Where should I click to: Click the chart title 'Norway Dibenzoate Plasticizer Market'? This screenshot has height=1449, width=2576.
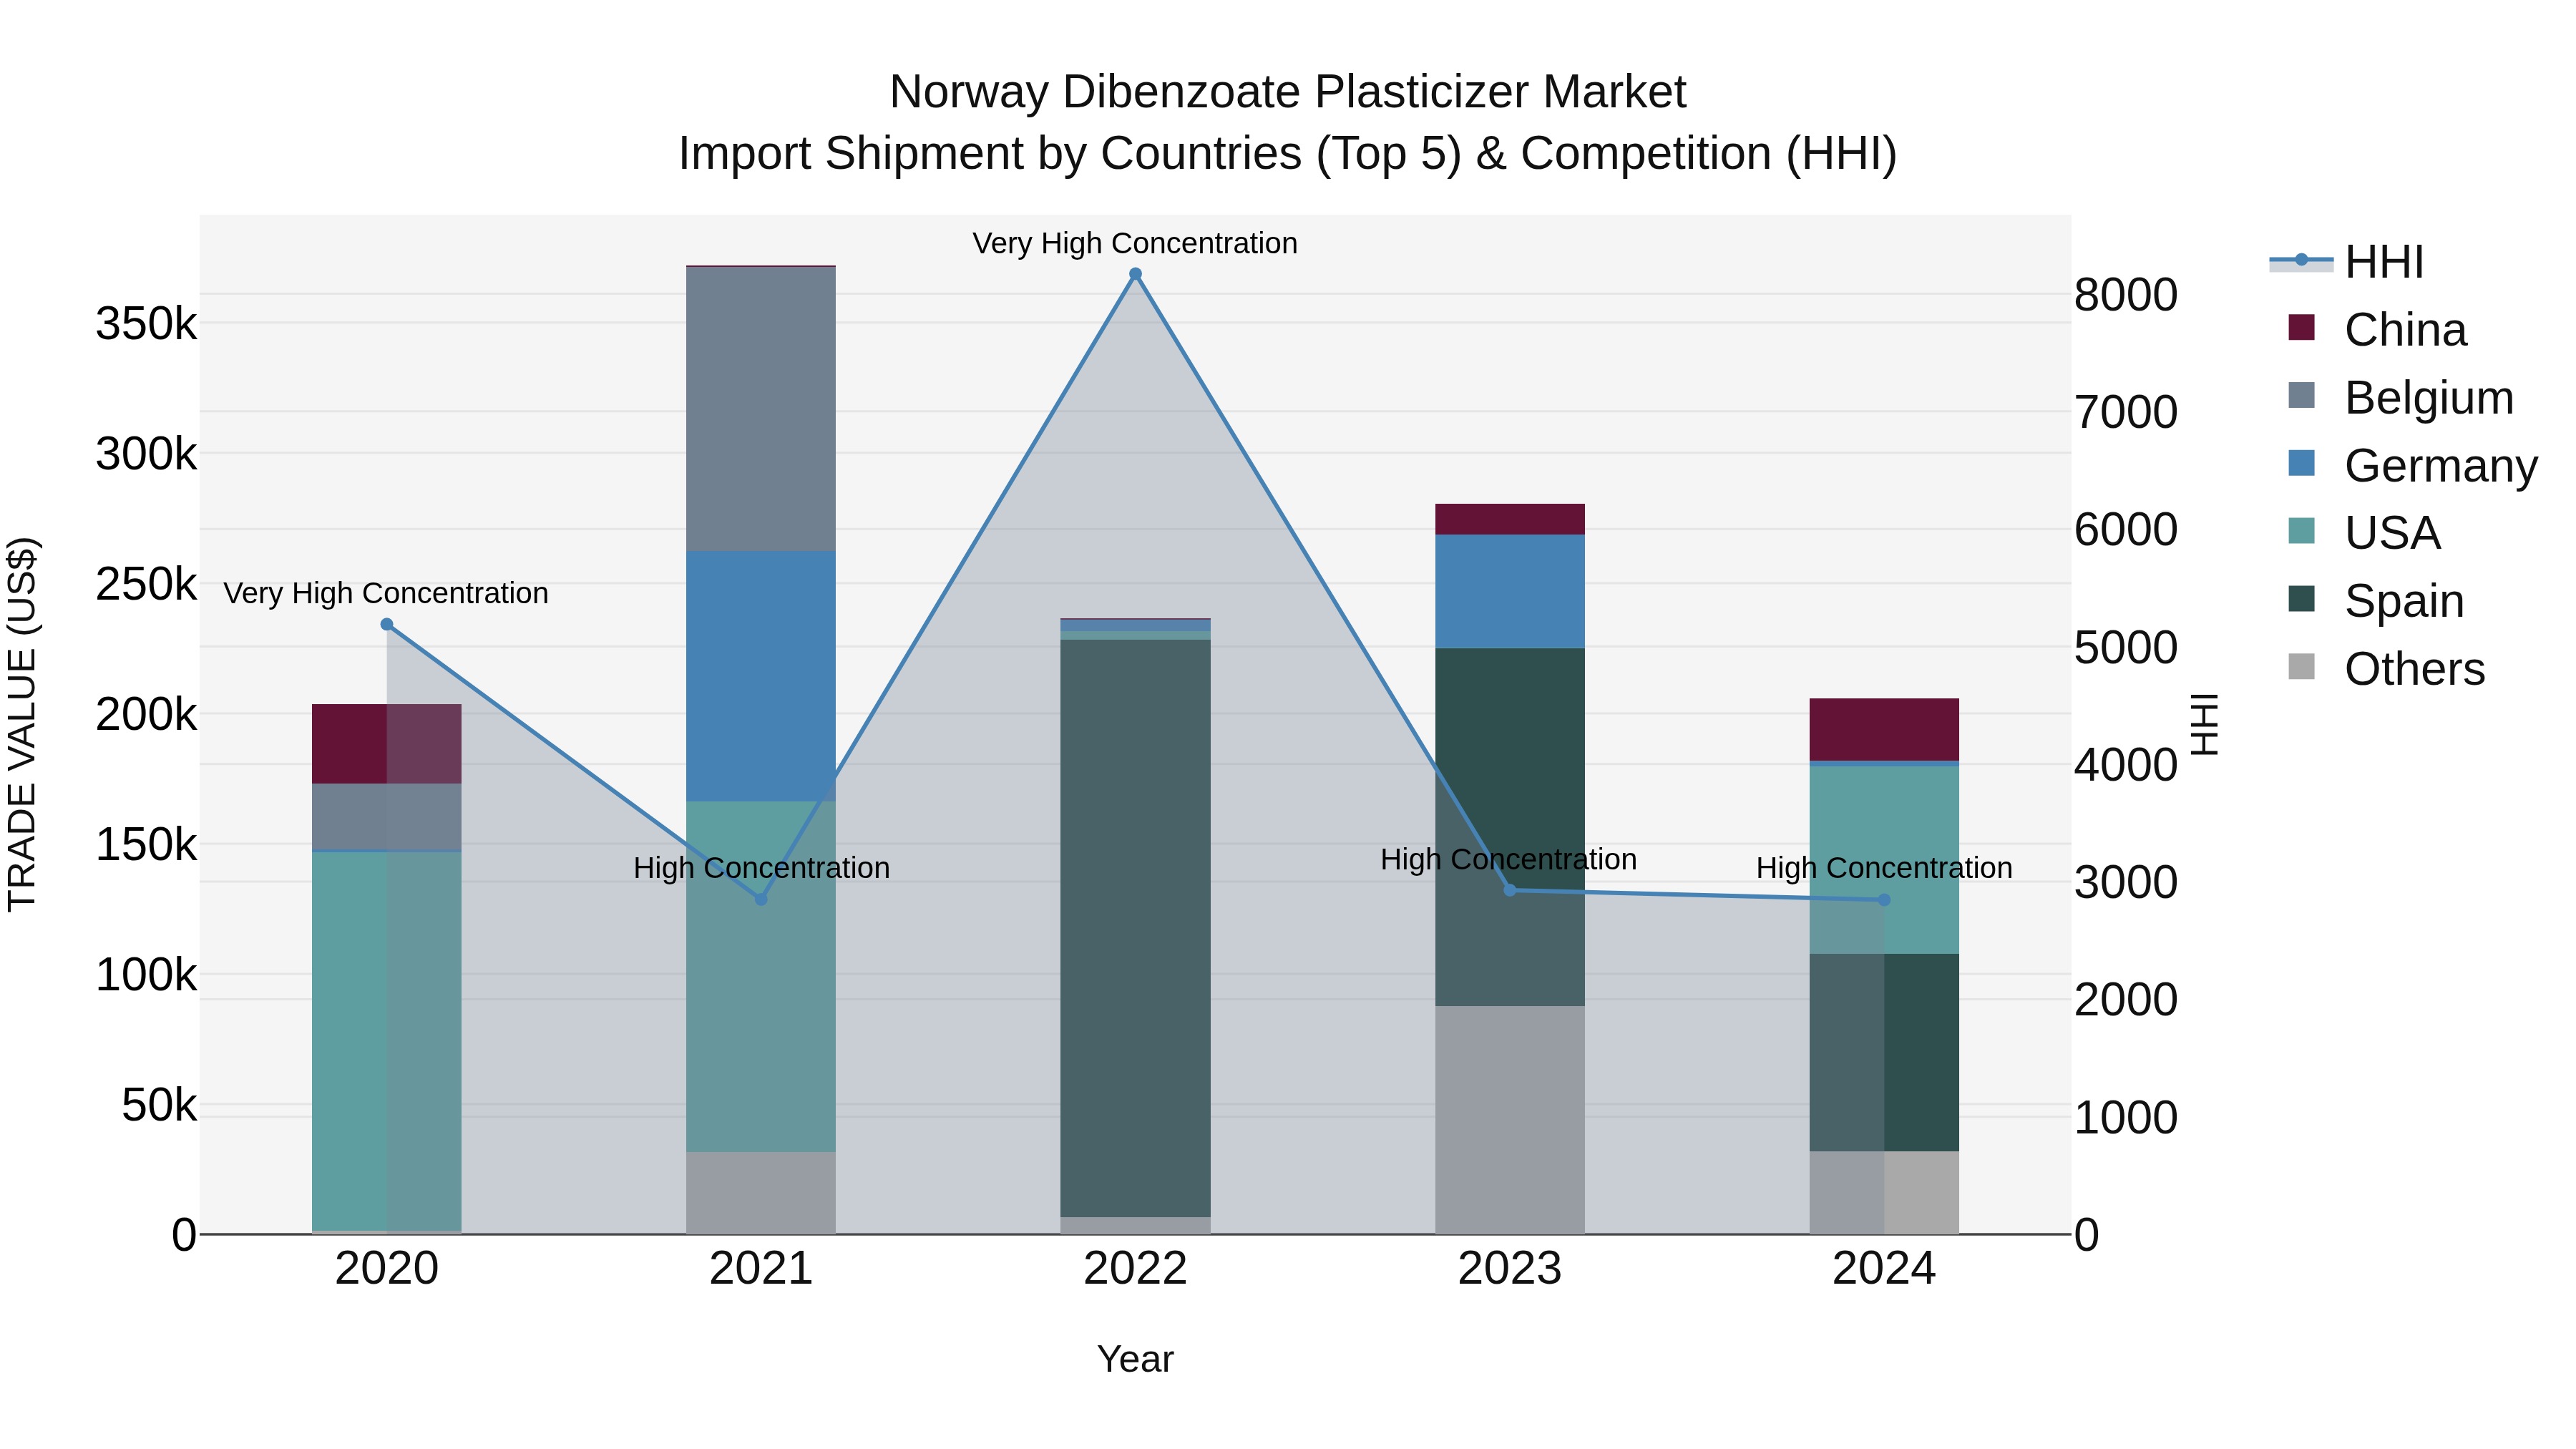click(x=1287, y=92)
